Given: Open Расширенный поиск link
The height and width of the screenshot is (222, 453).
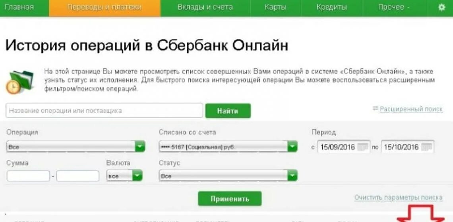Looking at the screenshot, I should coord(411,109).
